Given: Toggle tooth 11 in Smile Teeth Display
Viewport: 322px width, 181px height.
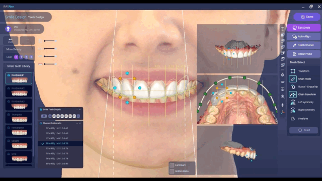Looking at the screenshot, I should [62, 116].
